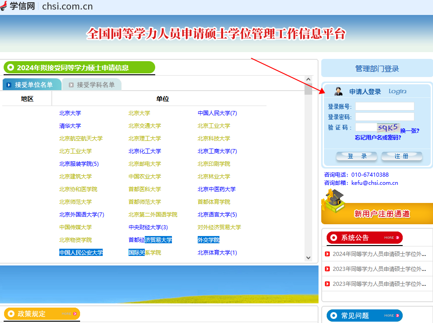Open the 2024年同等学力人员申请硕士学位外... announcement

click(379, 254)
